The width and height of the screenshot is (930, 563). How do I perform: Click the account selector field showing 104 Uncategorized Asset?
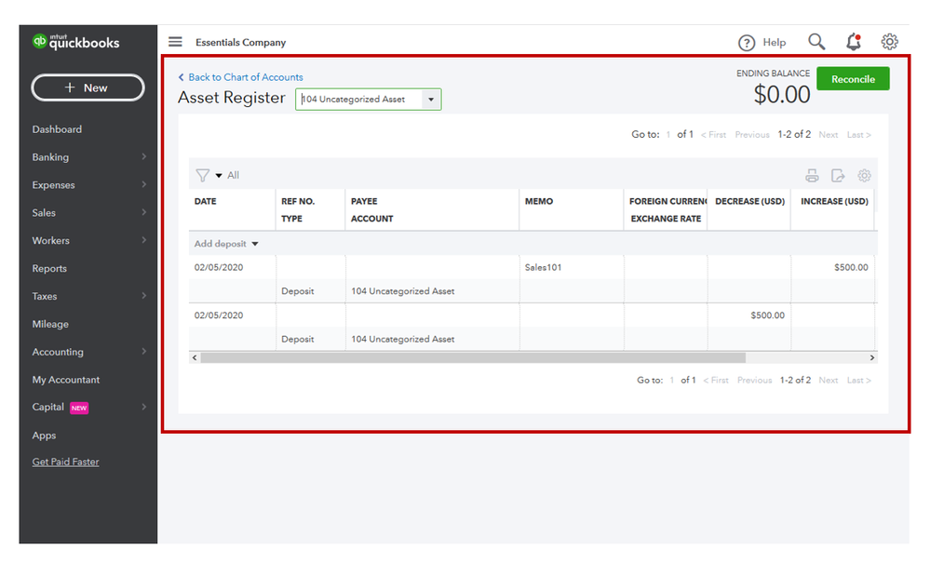click(369, 100)
